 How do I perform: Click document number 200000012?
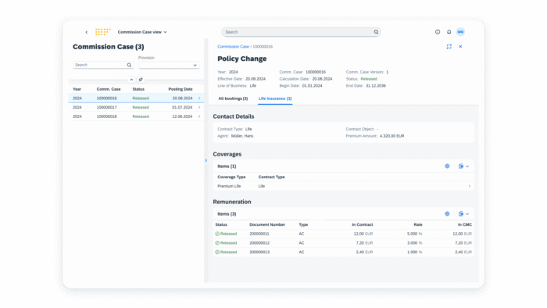pyautogui.click(x=259, y=243)
